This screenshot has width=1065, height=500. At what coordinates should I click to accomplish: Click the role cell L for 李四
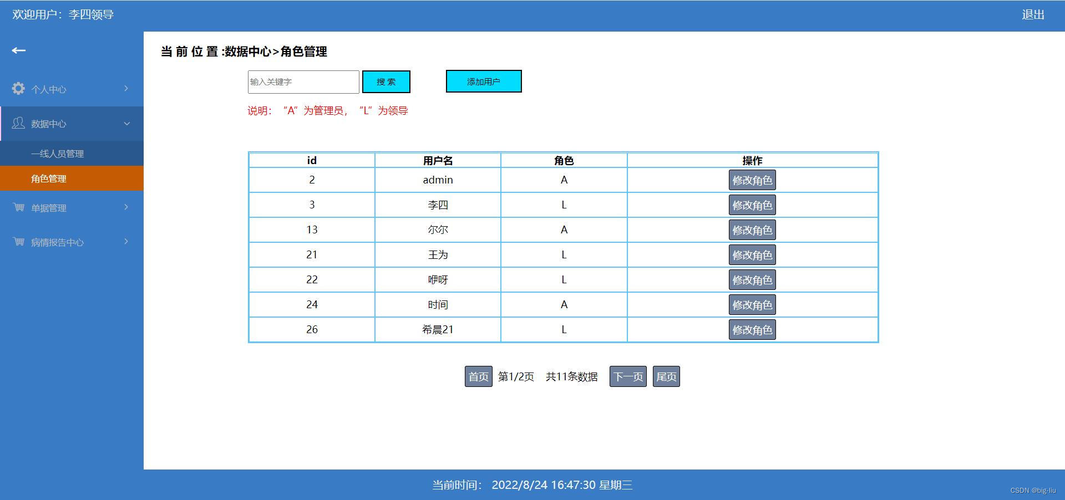pyautogui.click(x=564, y=205)
